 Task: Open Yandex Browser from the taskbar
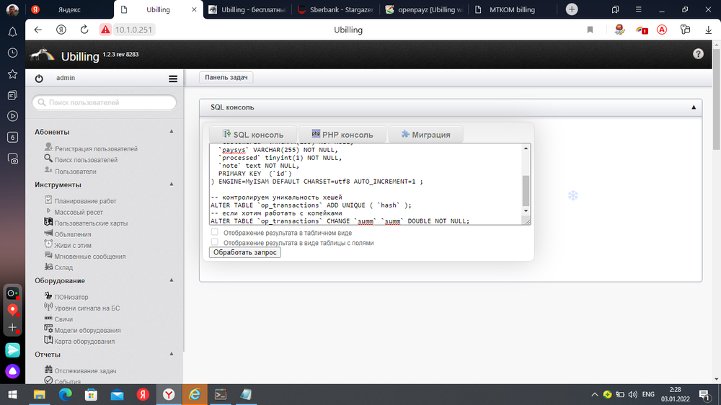(167, 394)
